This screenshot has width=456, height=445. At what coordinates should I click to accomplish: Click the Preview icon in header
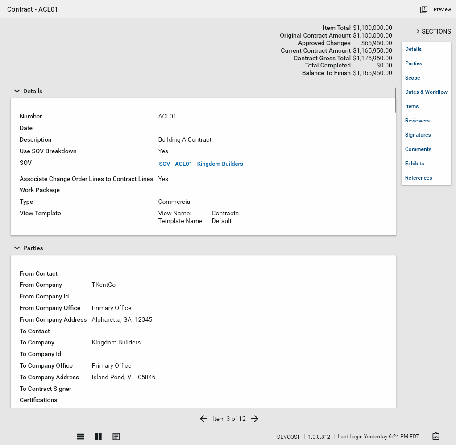click(x=424, y=9)
